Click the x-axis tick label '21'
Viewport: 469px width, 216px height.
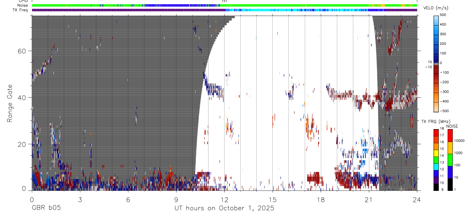click(x=369, y=200)
